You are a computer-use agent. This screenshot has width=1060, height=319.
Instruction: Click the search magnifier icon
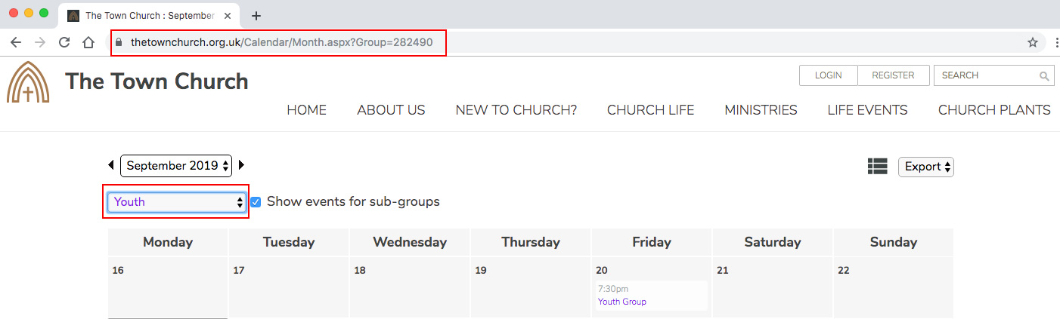[1044, 76]
